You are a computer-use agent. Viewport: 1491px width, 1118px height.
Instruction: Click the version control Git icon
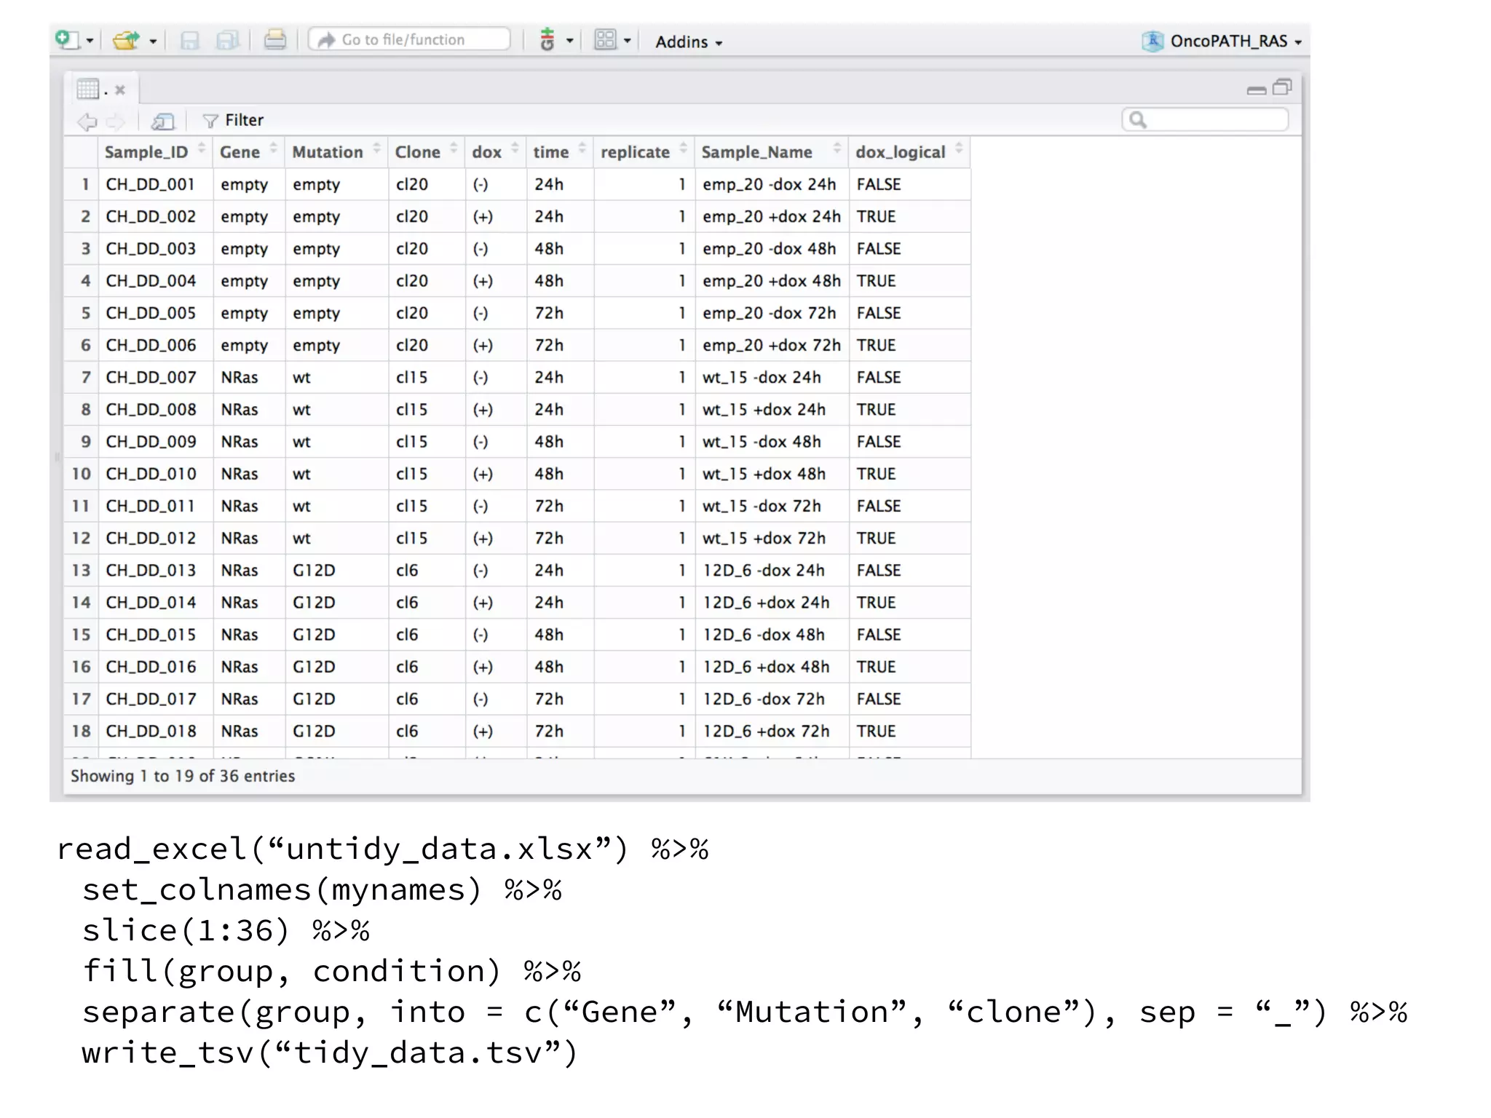547,40
